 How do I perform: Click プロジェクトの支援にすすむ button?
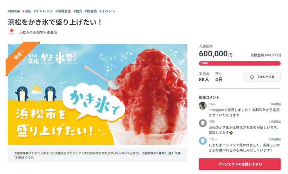240,164
